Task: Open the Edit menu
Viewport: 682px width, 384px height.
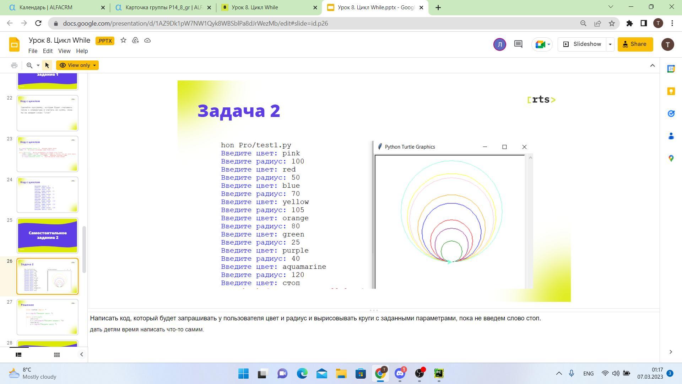Action: pyautogui.click(x=48, y=51)
